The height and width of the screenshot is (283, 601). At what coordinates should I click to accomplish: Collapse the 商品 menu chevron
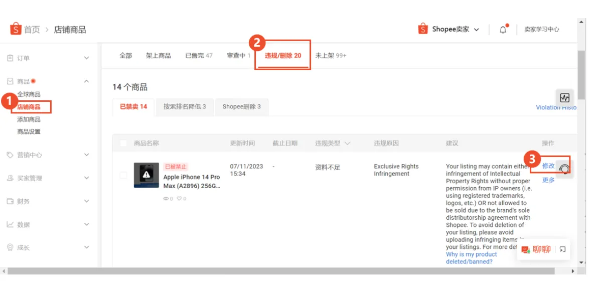[x=87, y=81]
